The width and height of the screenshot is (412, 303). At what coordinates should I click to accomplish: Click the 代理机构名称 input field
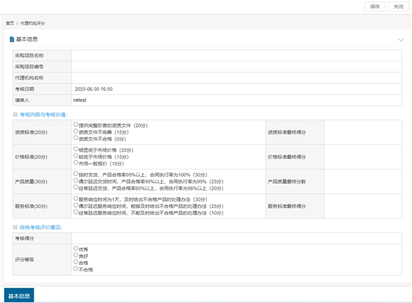(x=236, y=78)
